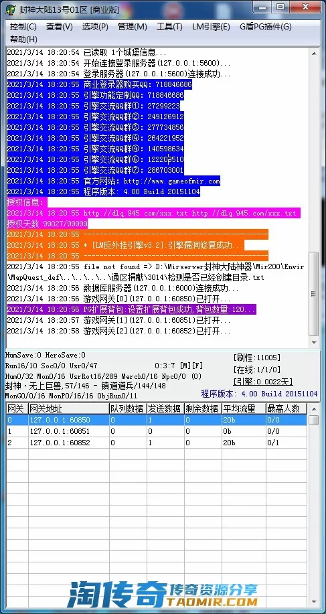Maximize the 封神大陆 window
This screenshot has width=326, height=614.
pyautogui.click(x=280, y=7)
